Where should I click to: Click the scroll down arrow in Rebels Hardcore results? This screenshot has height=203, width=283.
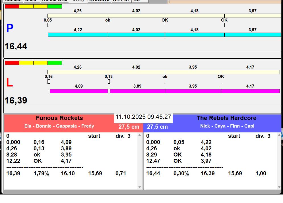coord(279,187)
